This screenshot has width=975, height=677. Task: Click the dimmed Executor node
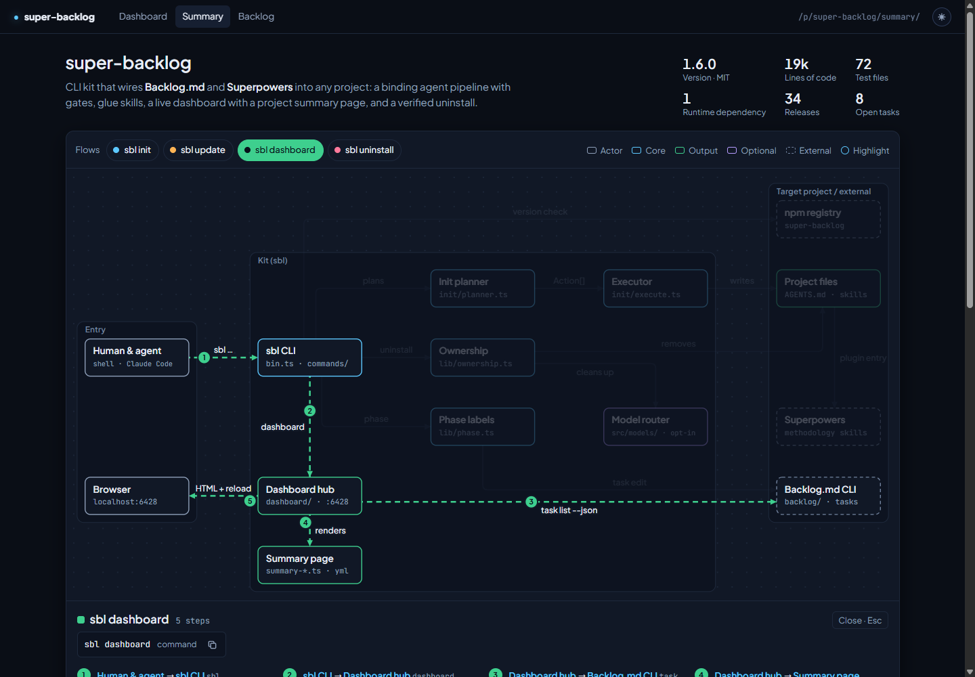(x=655, y=288)
